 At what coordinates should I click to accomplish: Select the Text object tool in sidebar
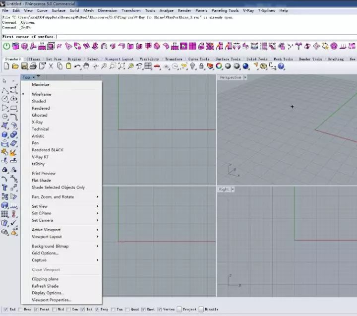5,188
